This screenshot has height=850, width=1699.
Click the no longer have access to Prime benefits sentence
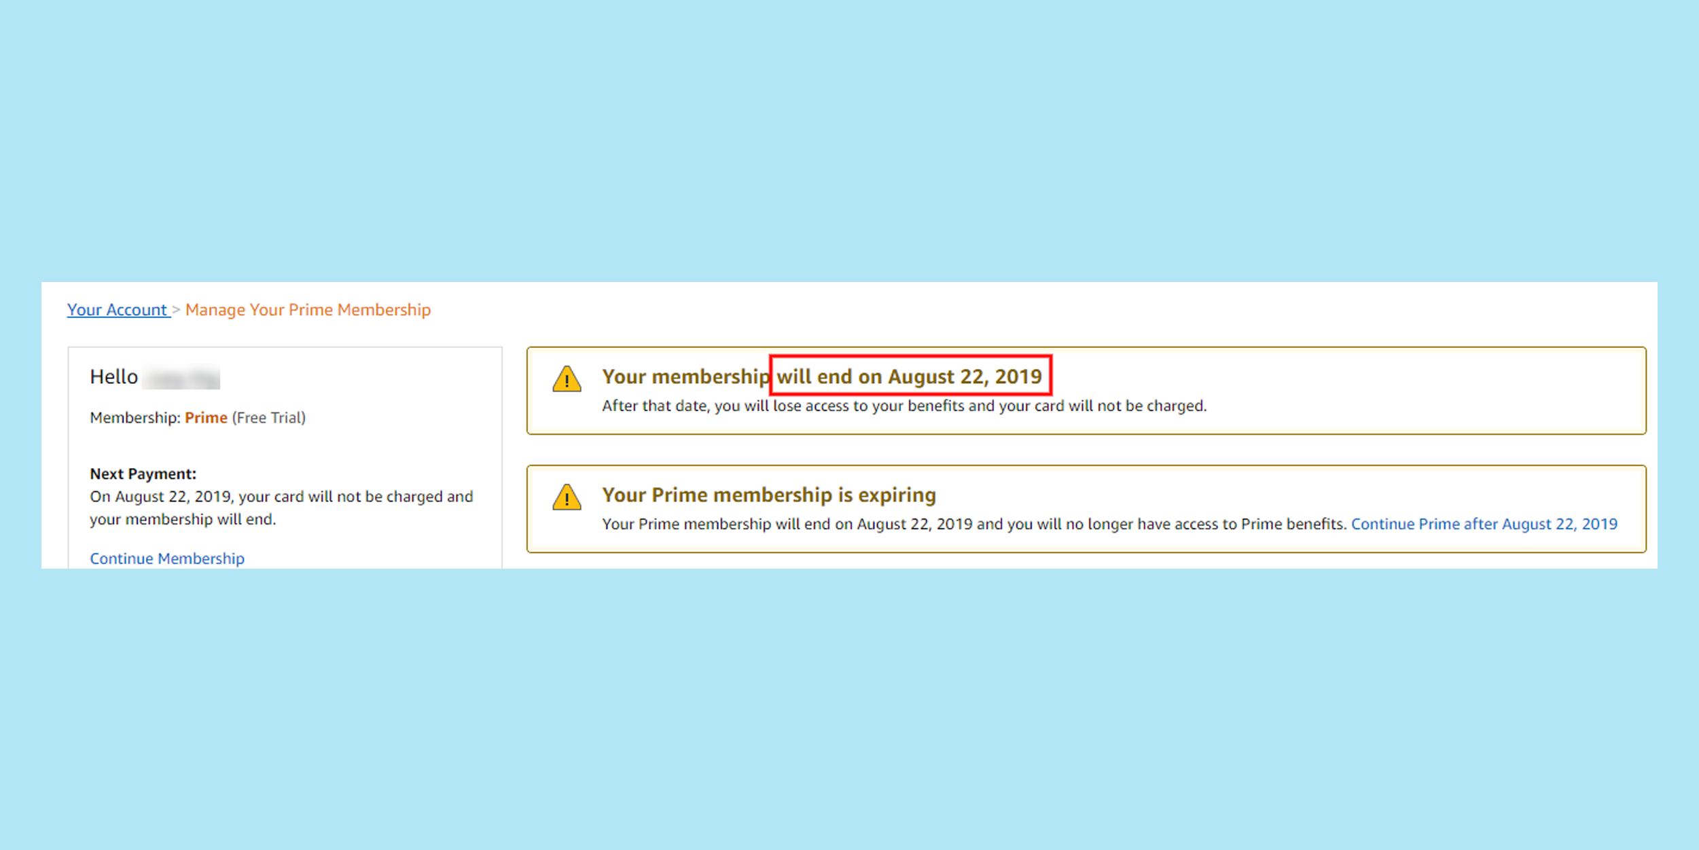click(x=974, y=524)
